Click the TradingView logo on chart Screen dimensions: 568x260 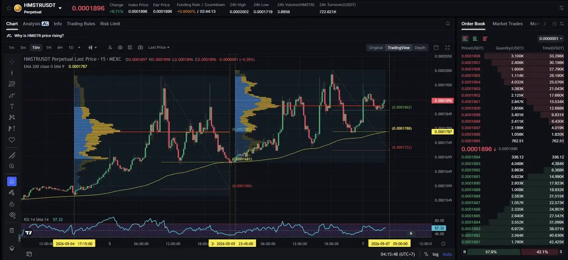[x=29, y=233]
